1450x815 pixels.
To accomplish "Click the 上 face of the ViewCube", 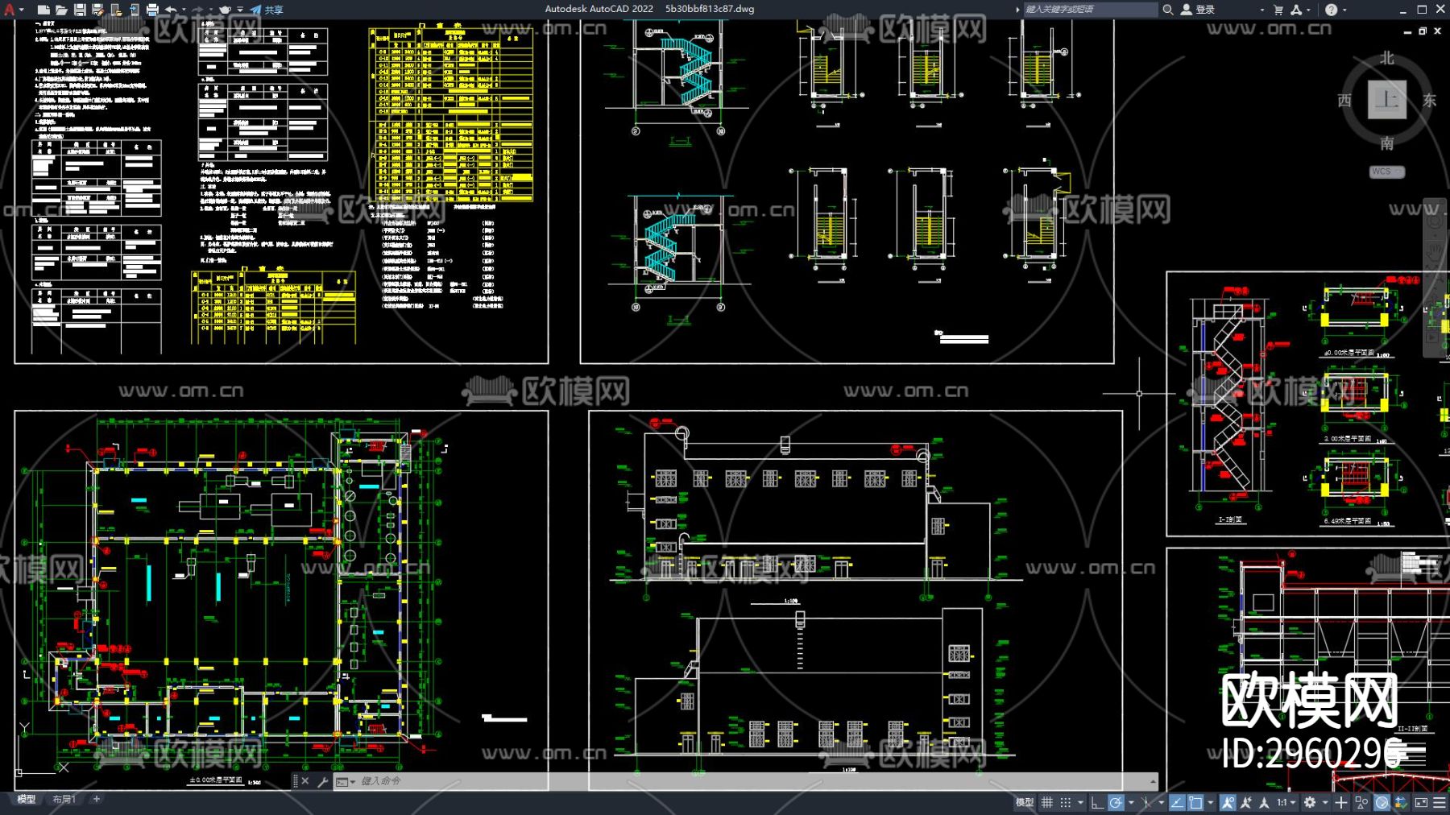I will coord(1386,100).
